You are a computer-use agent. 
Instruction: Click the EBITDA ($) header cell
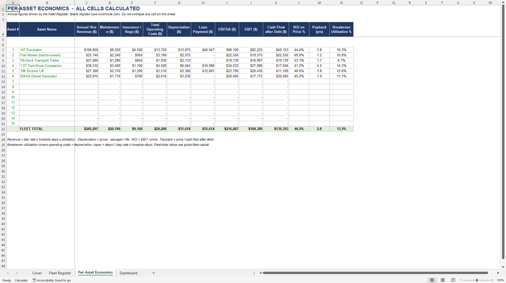pos(227,29)
